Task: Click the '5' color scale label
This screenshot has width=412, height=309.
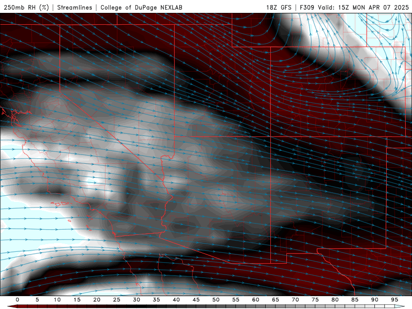Action: tap(37, 300)
